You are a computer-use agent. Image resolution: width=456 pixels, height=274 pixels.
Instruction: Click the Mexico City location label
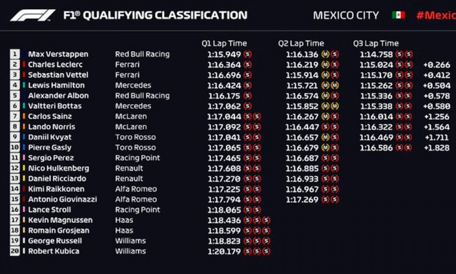pyautogui.click(x=346, y=15)
